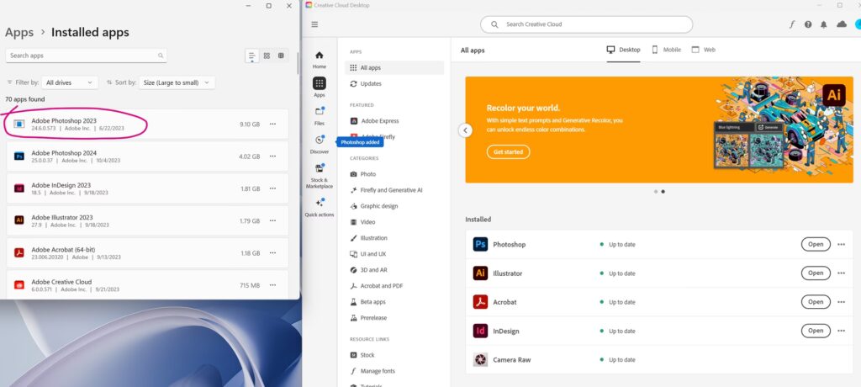The image size is (861, 387).
Task: Select Updates in the Apps panel
Action: 370,83
